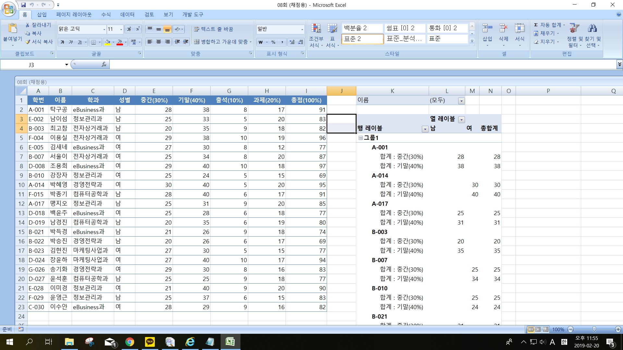Collapse the 그룹1 pivot group
The height and width of the screenshot is (350, 623).
360,138
